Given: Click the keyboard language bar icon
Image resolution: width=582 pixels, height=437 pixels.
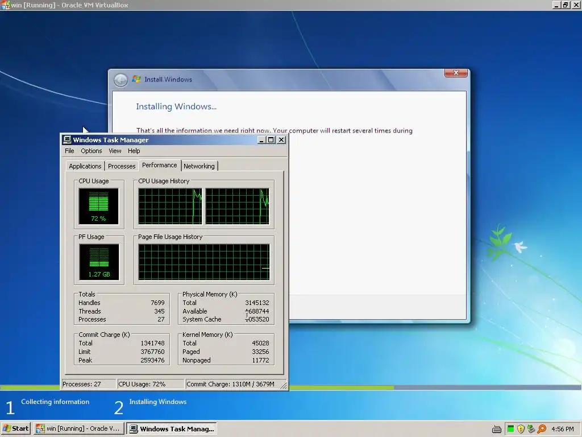Looking at the screenshot, I should [x=497, y=430].
